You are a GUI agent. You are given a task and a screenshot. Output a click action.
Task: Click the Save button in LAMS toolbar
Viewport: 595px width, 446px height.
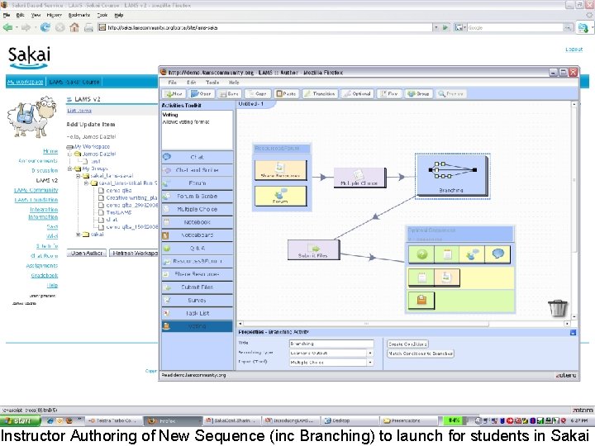[x=229, y=93]
